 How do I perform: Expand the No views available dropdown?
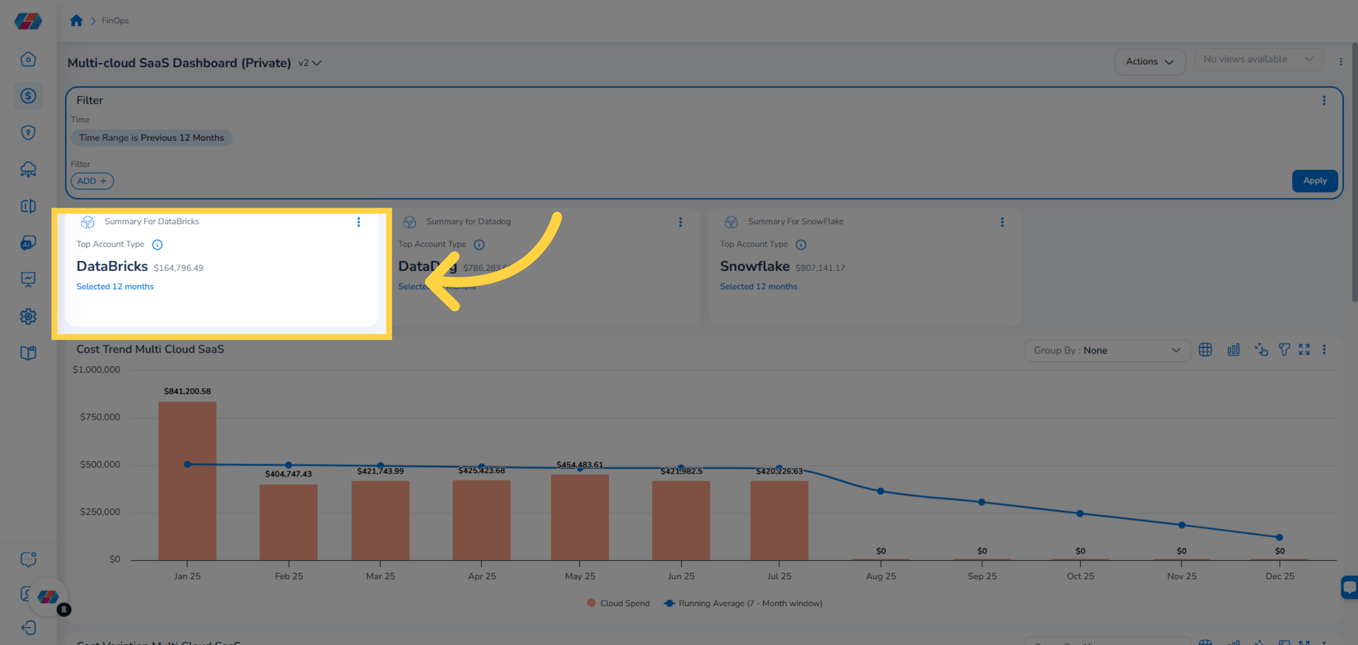coord(1258,59)
